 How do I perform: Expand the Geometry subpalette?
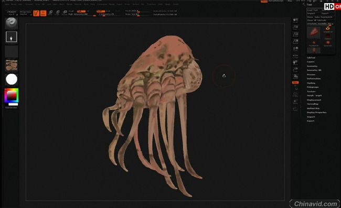click(x=312, y=66)
